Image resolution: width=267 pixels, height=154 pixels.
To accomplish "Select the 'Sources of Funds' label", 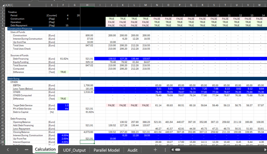I will point(19,55).
